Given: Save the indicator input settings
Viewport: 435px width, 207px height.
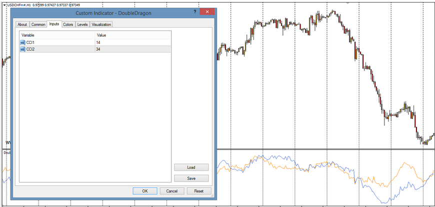Looking at the screenshot, I should click(191, 178).
